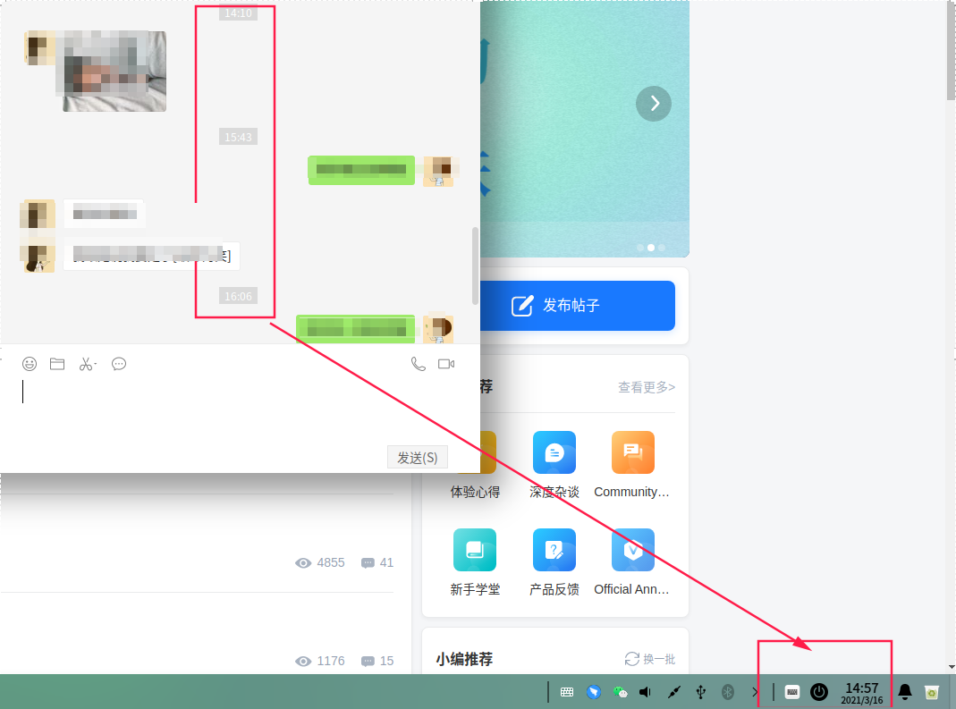Open the chat history bubble icon
The width and height of the screenshot is (956, 709).
[x=119, y=364]
